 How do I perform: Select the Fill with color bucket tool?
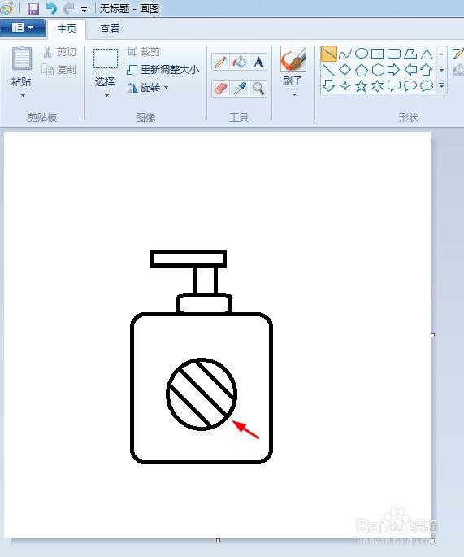point(240,62)
